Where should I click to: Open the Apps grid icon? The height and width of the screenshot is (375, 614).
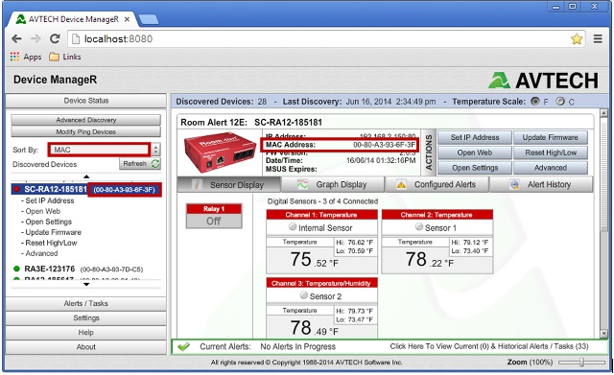tap(14, 57)
